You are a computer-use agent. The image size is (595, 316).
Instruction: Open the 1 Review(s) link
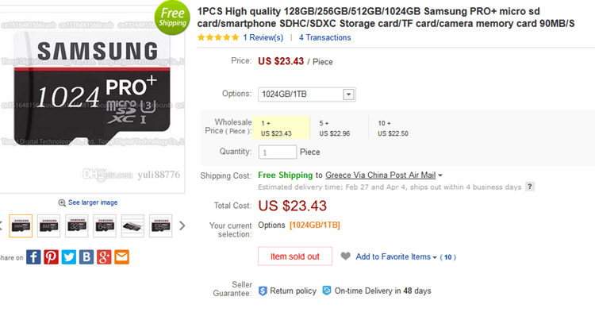click(263, 37)
